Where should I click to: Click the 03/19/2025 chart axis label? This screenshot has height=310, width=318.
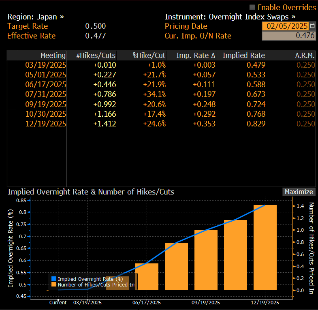[x=88, y=302]
